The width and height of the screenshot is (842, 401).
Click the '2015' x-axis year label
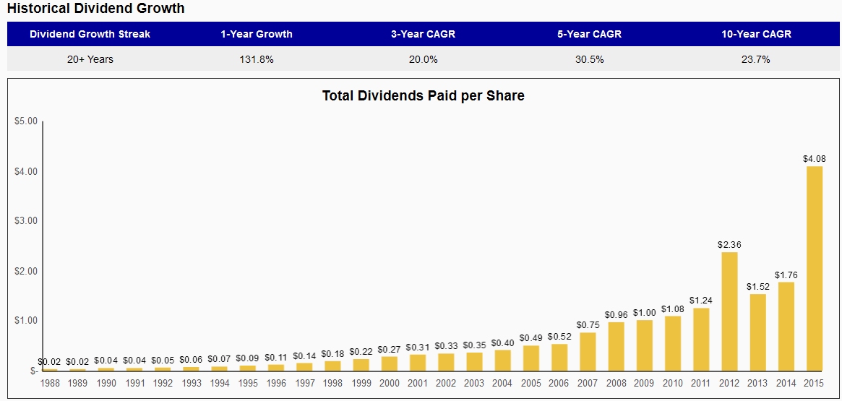tap(815, 383)
